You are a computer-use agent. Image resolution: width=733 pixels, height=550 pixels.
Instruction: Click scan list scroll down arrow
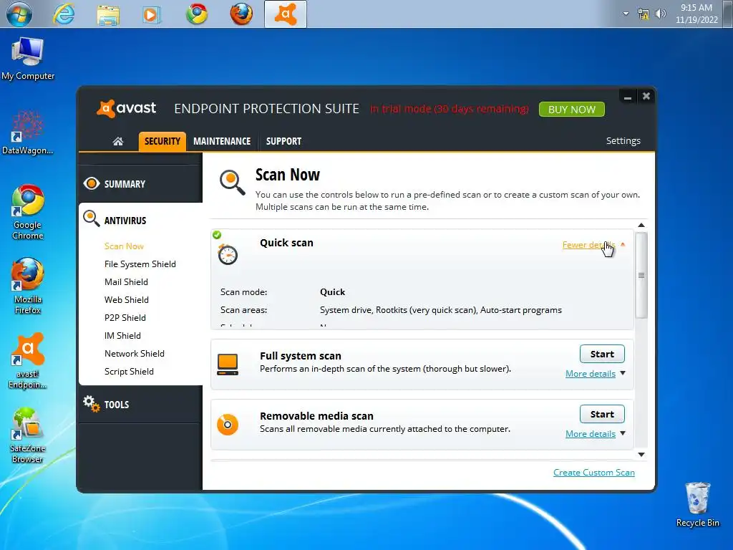coord(641,455)
